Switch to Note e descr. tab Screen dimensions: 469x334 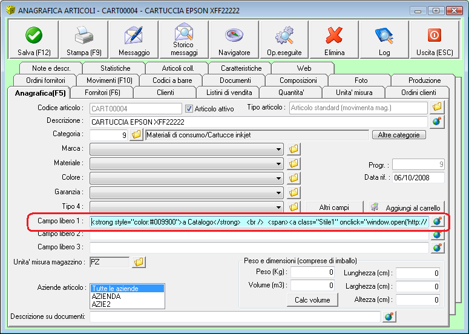tap(51, 68)
